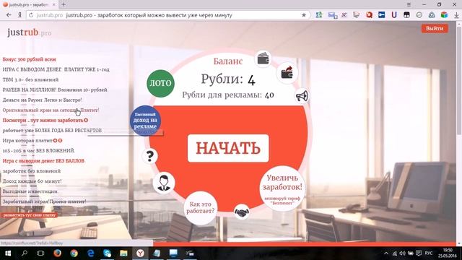This screenshot has height=260, width=462.
Task: Open Yandex home Я button
Action: click(19, 15)
